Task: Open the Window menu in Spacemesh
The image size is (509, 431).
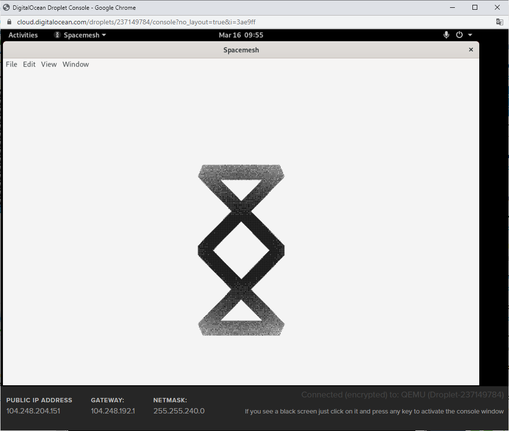Action: 76,64
